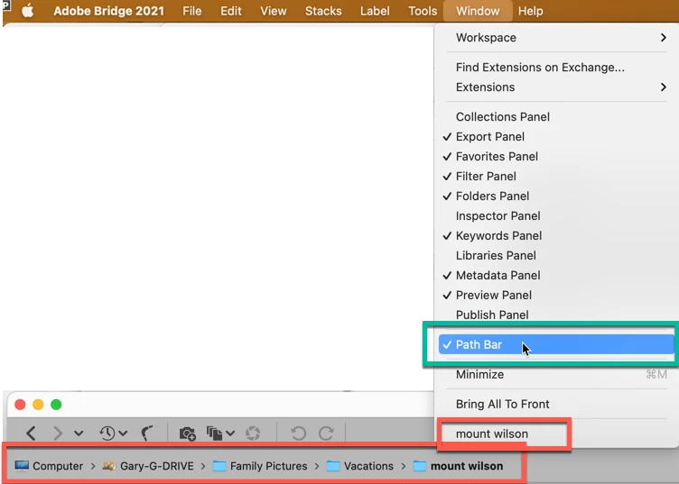
Task: Expand the Extensions submenu
Action: pos(556,87)
